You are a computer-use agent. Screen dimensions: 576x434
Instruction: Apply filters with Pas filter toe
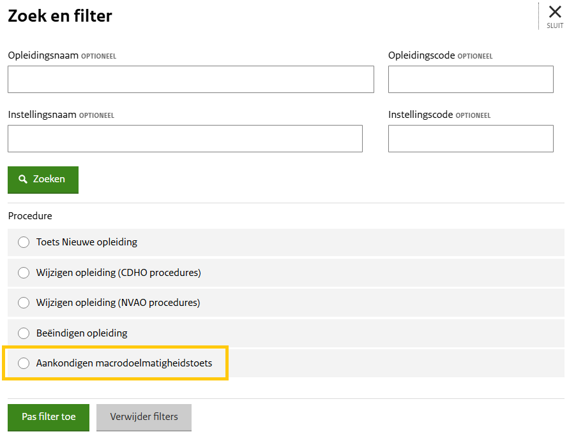click(x=49, y=417)
